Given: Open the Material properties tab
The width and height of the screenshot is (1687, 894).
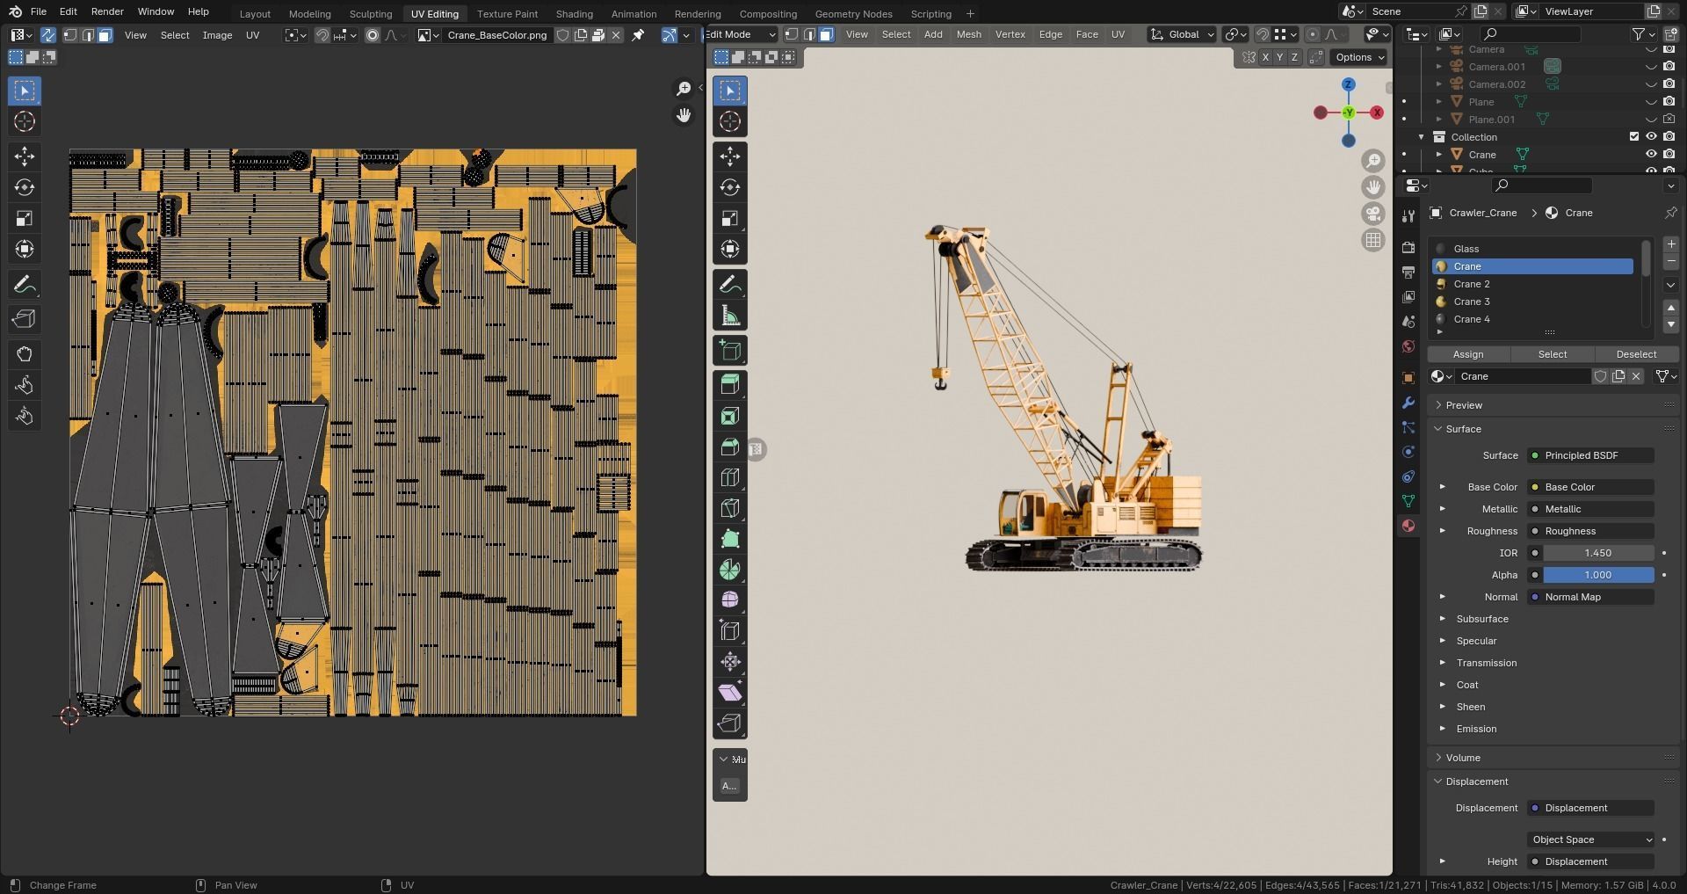Looking at the screenshot, I should click(x=1408, y=526).
